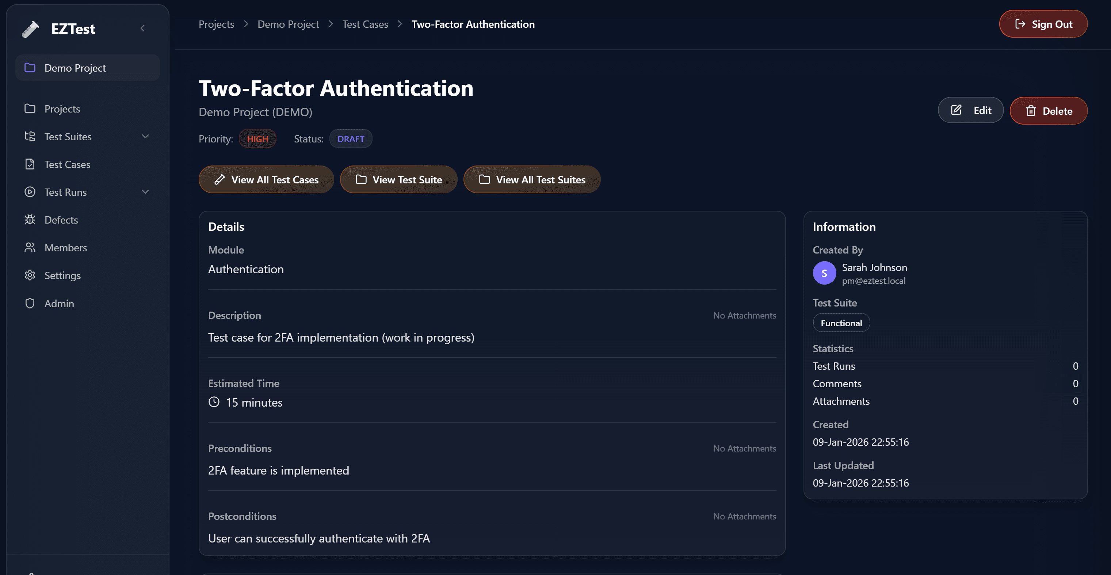Open Admin via the shield icon
The image size is (1111, 575).
(30, 303)
